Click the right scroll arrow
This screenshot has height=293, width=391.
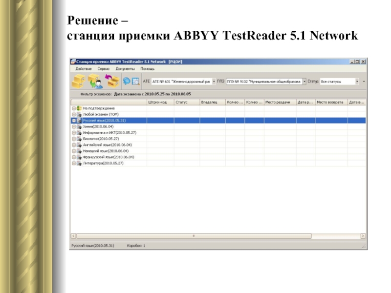[363, 236]
